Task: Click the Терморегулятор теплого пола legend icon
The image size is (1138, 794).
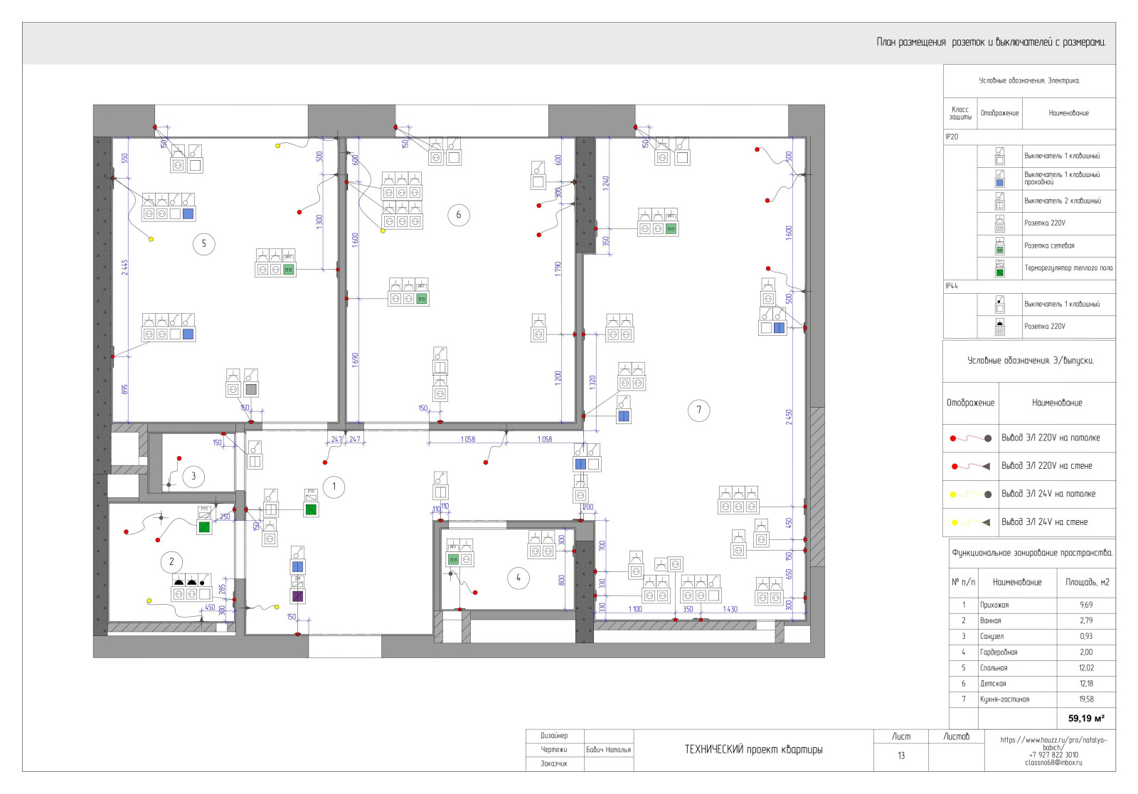Action: (999, 268)
